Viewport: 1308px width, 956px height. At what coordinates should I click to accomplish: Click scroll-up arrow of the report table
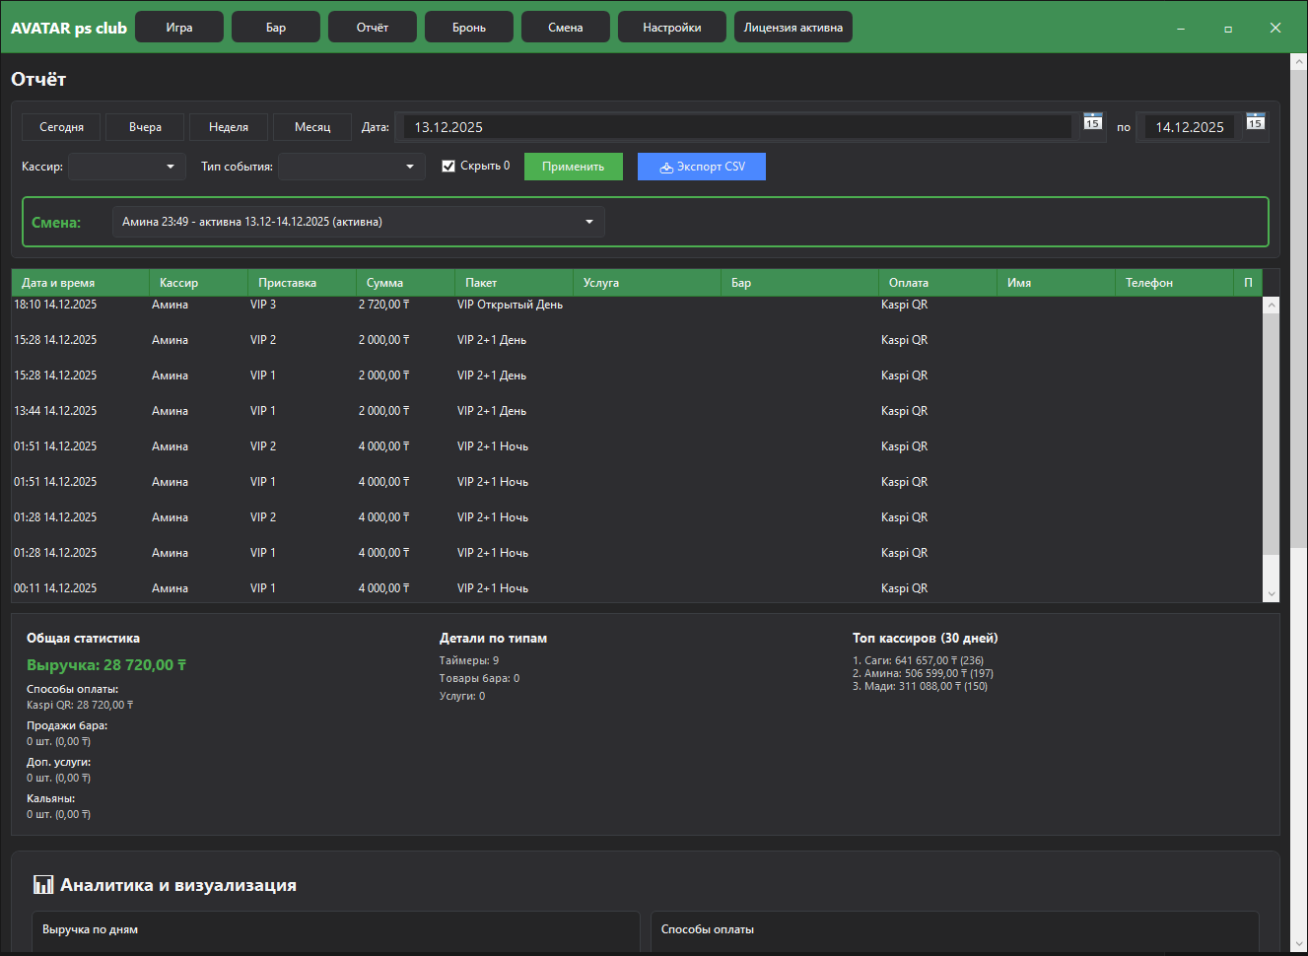[1271, 306]
